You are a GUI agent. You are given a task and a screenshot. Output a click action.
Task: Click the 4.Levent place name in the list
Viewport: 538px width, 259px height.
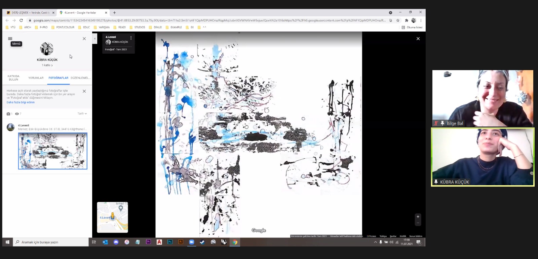click(x=24, y=125)
